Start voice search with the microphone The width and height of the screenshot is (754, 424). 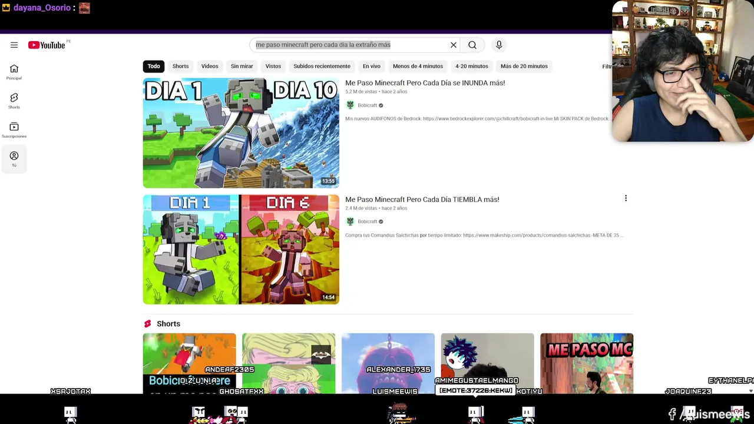(499, 45)
